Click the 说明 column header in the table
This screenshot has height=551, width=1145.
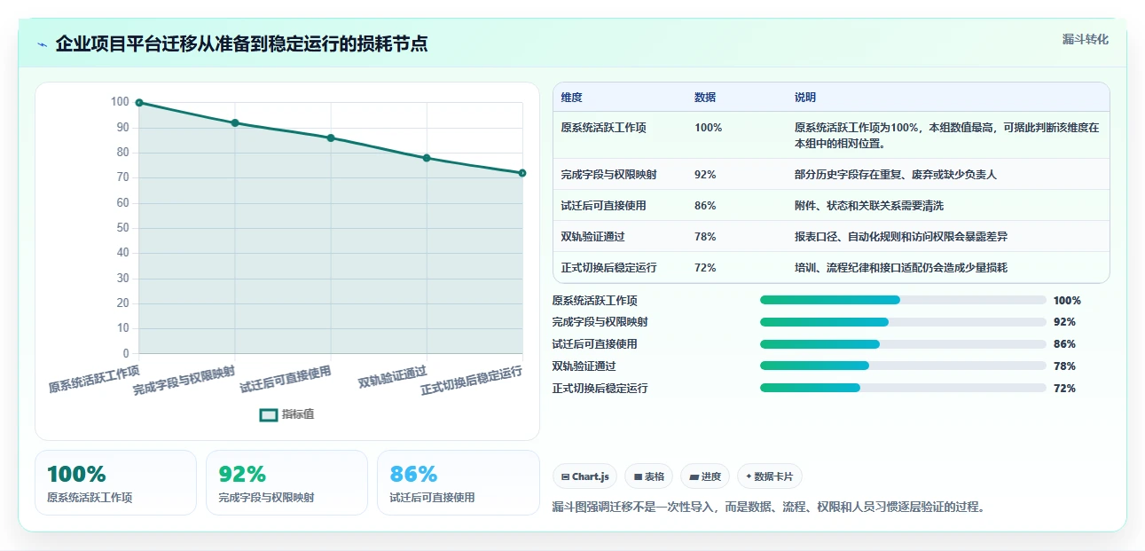coord(805,98)
